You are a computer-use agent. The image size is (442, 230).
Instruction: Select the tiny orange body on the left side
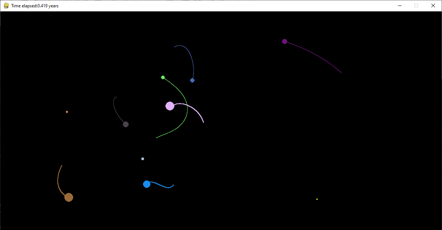click(67, 112)
